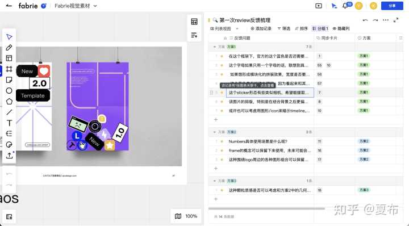Open the upload tool
Screen dimensions: 409x226
(x=9, y=156)
